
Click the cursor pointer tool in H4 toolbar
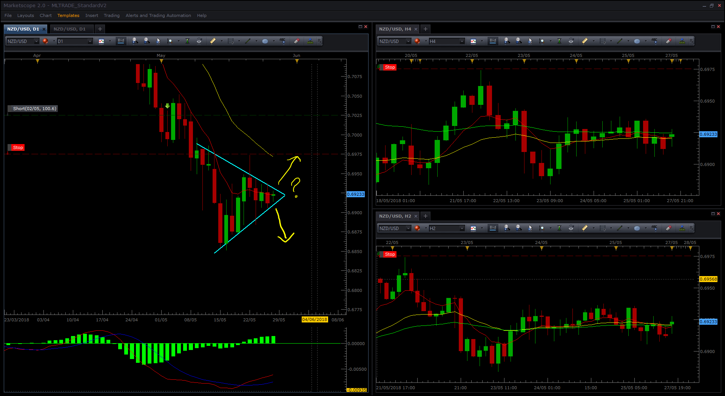pyautogui.click(x=530, y=41)
